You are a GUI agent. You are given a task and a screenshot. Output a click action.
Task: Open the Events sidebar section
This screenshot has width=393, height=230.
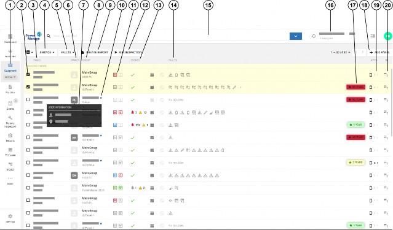pyautogui.click(x=10, y=105)
